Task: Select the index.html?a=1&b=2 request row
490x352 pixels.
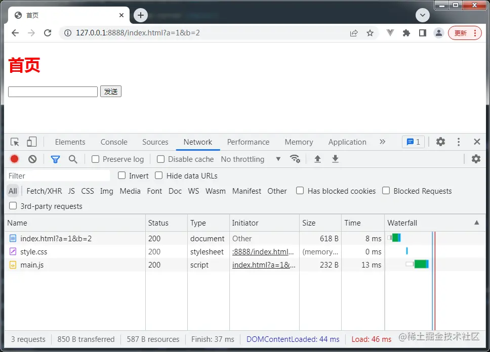Action: pyautogui.click(x=246, y=238)
